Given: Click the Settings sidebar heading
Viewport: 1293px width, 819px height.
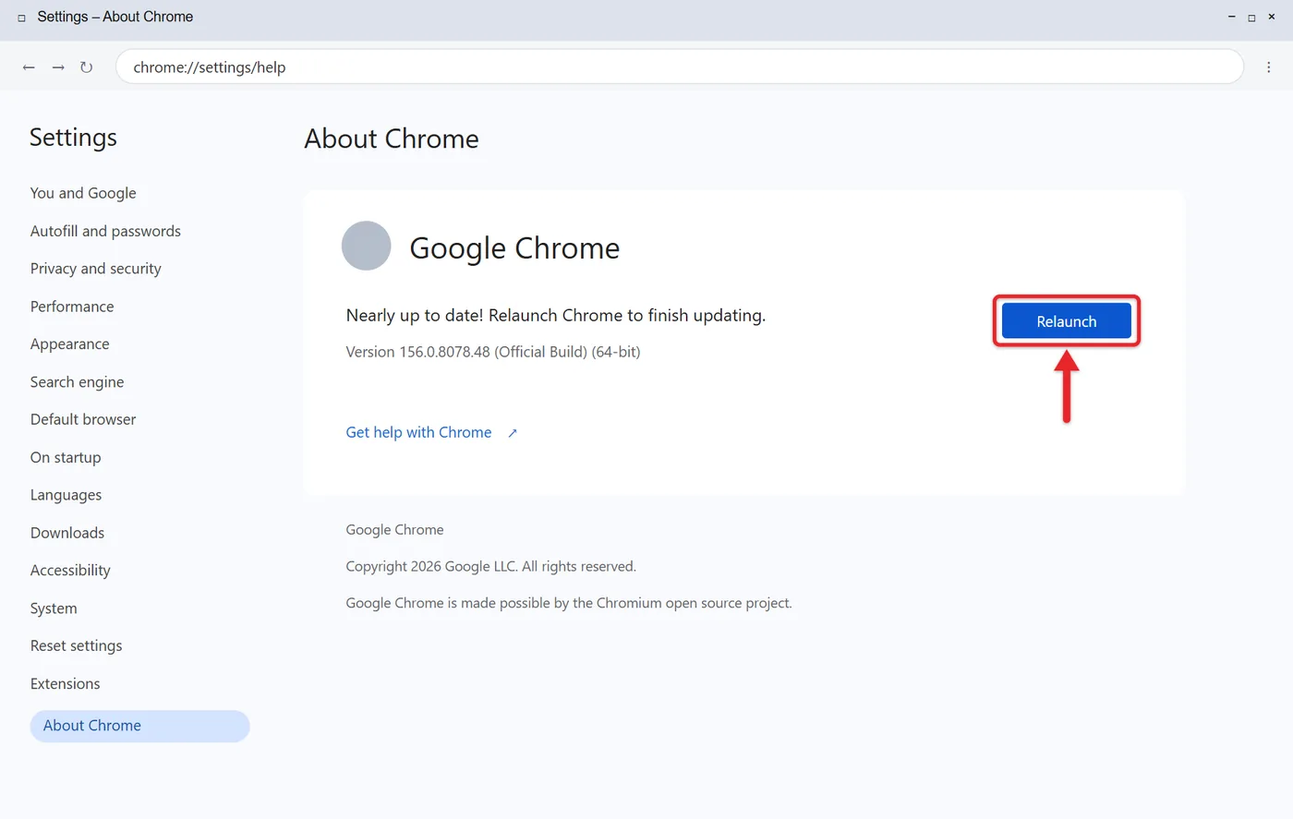Looking at the screenshot, I should click(x=73, y=138).
